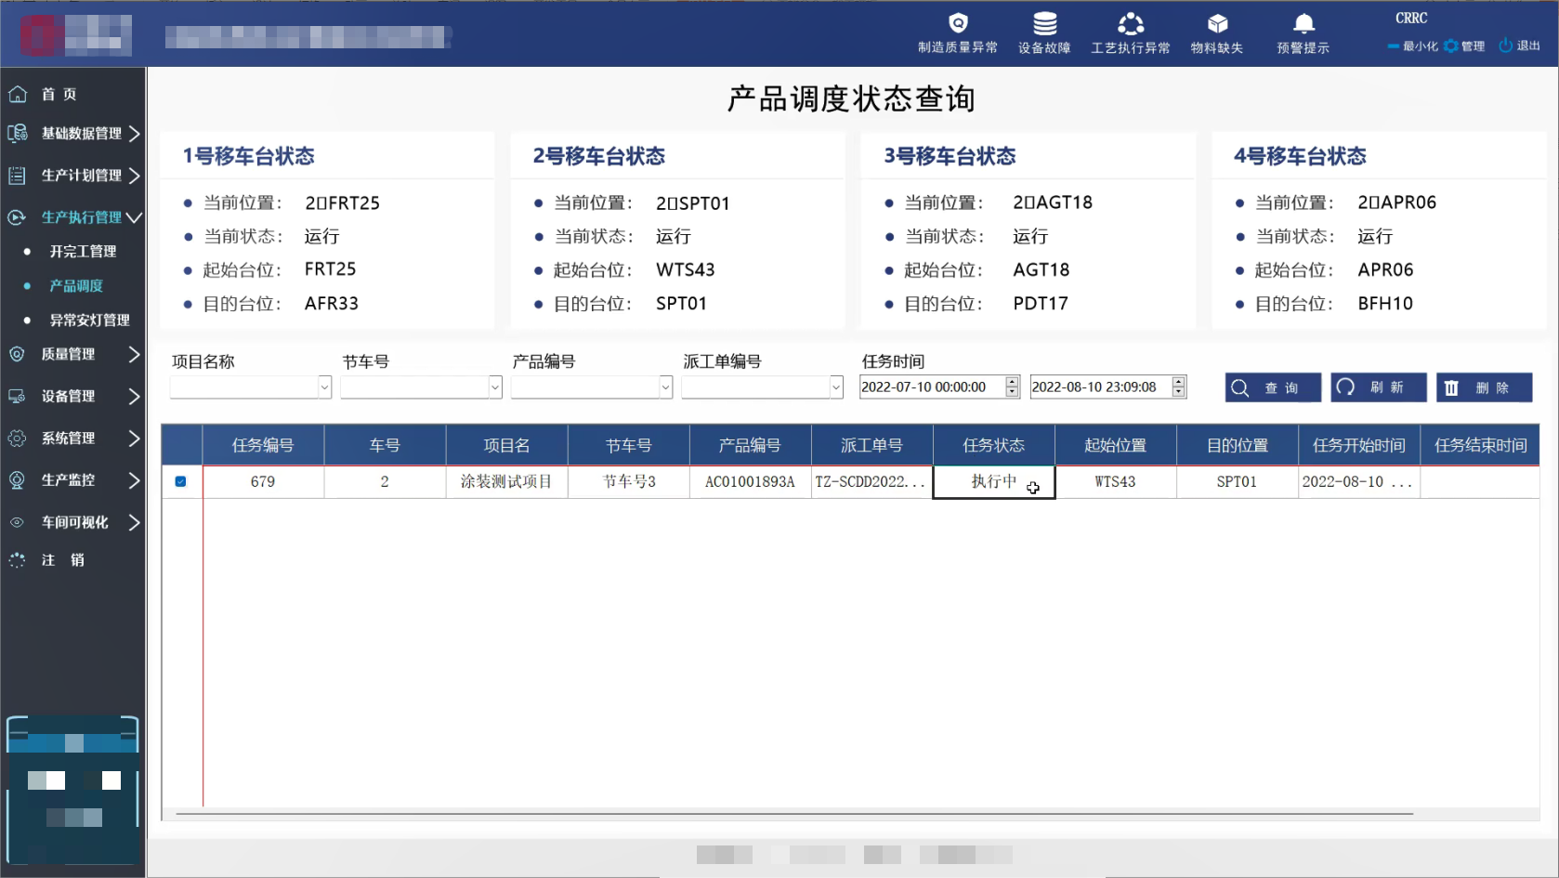This screenshot has width=1559, height=878.
Task: Open the 节车号 dropdown
Action: pos(495,387)
